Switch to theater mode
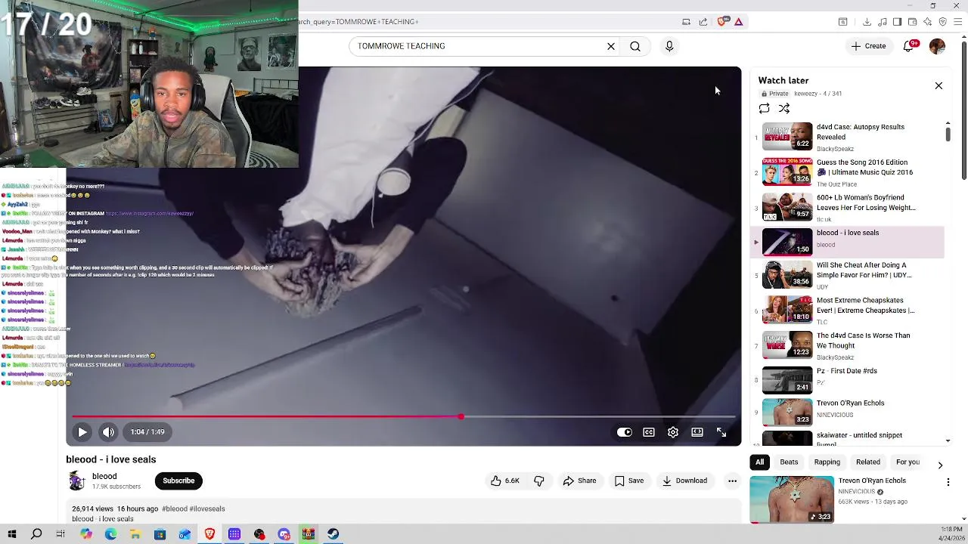The width and height of the screenshot is (968, 544). click(x=697, y=432)
